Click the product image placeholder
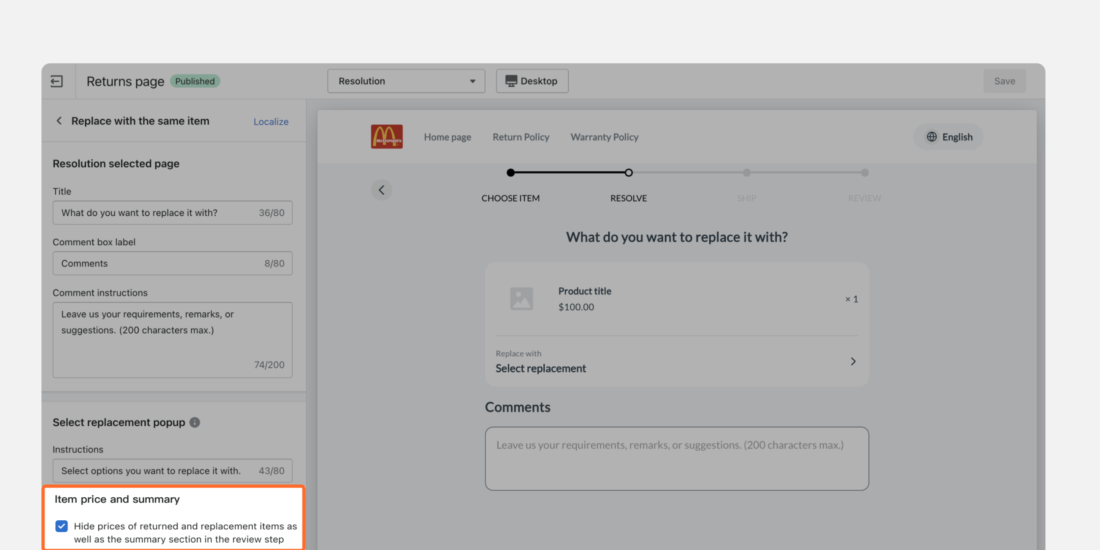 click(x=521, y=298)
